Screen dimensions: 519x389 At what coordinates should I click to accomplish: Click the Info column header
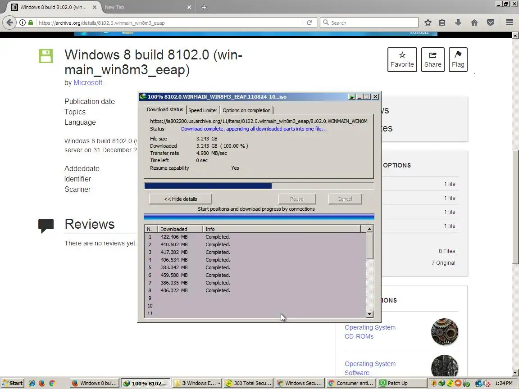[x=282, y=229]
